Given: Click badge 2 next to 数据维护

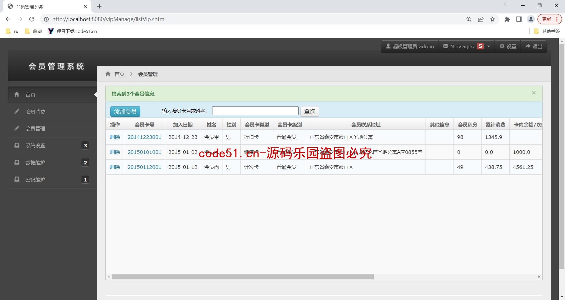Looking at the screenshot, I should pyautogui.click(x=85, y=162).
